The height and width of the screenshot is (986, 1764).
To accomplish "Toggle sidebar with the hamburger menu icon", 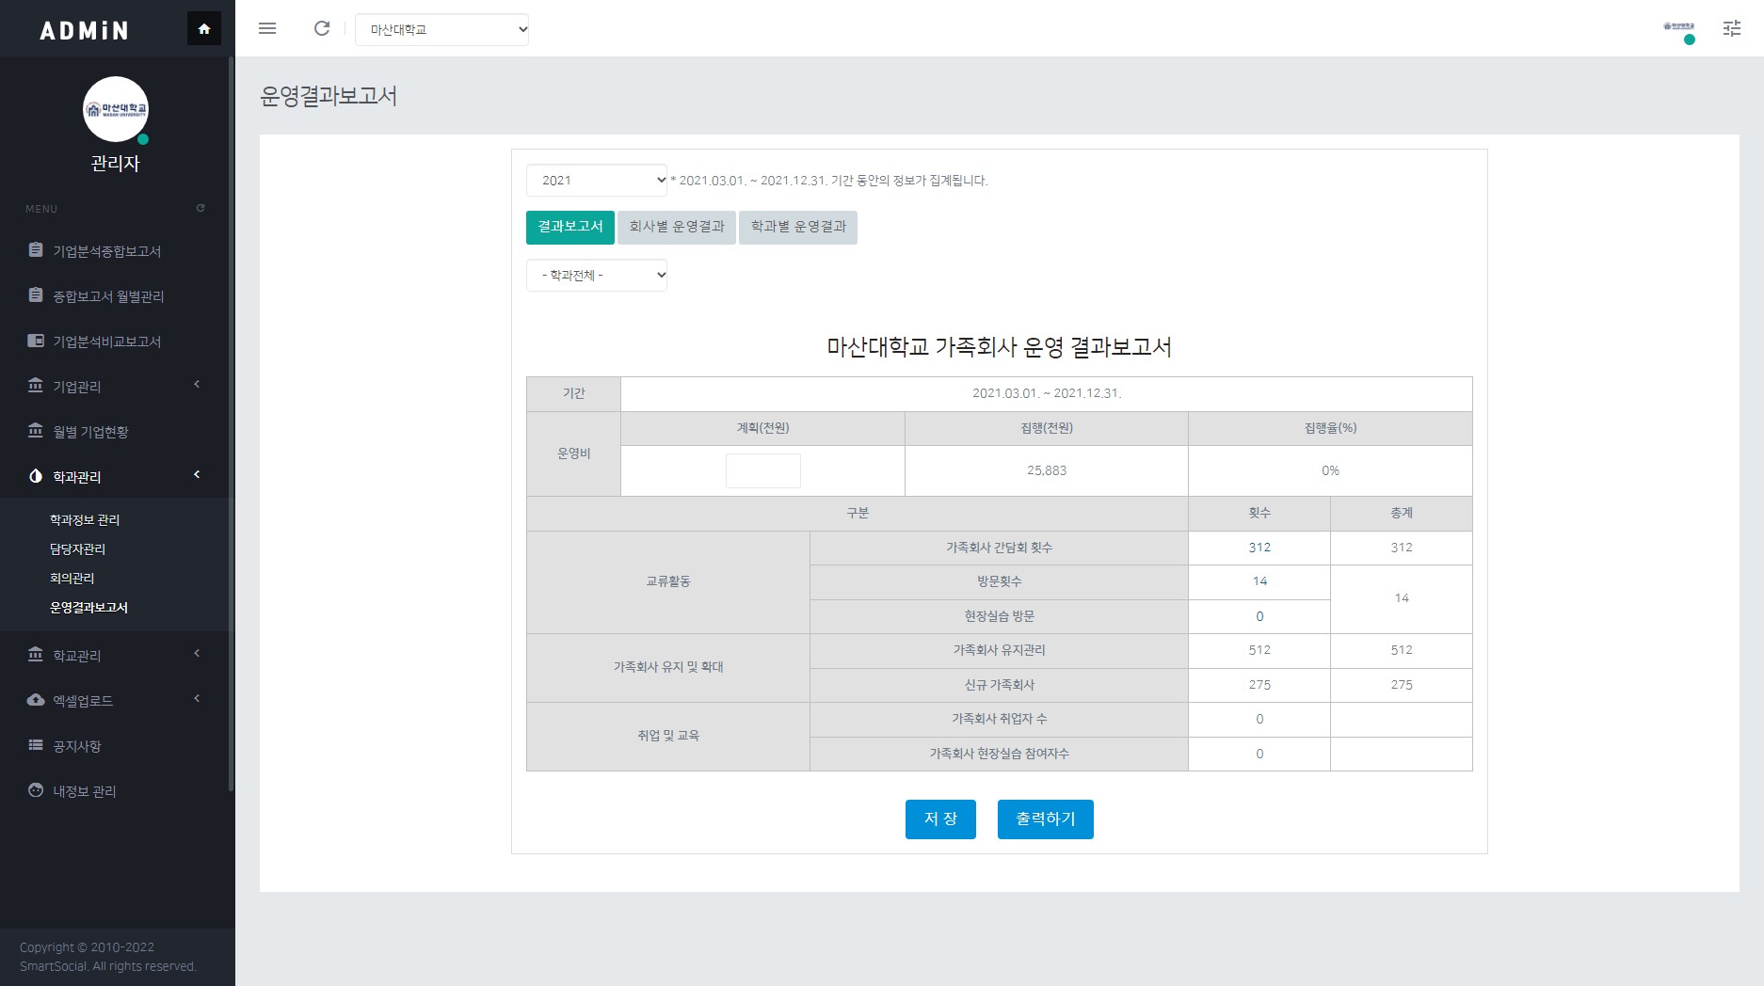I will [267, 28].
